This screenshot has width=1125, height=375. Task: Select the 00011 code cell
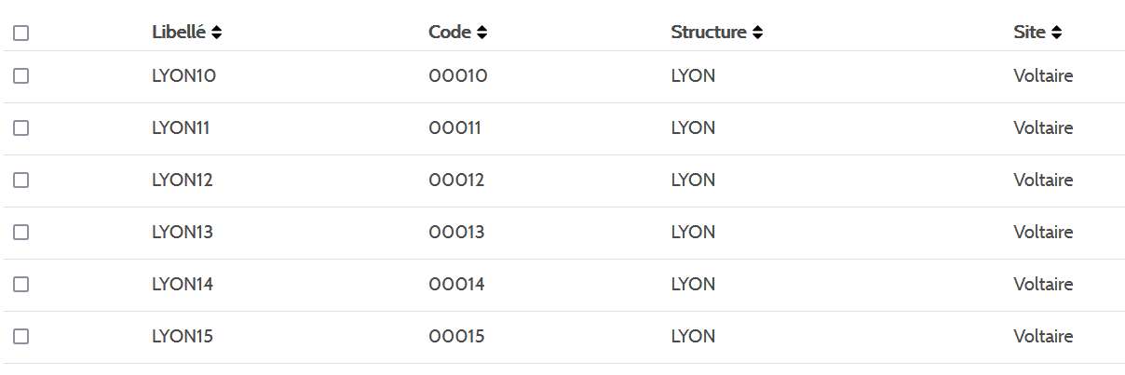454,128
